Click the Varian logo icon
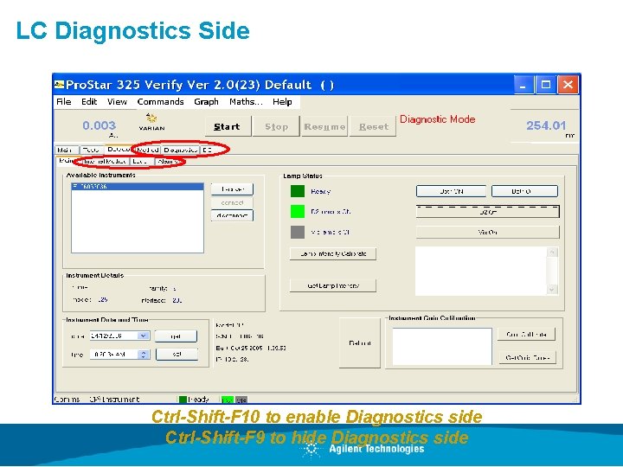Viewport: 623px width, 467px height. click(x=151, y=122)
